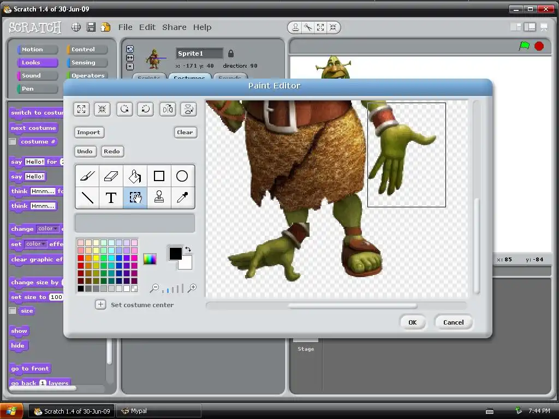The width and height of the screenshot is (559, 419).
Task: Select the Looks block category
Action: pyautogui.click(x=38, y=62)
